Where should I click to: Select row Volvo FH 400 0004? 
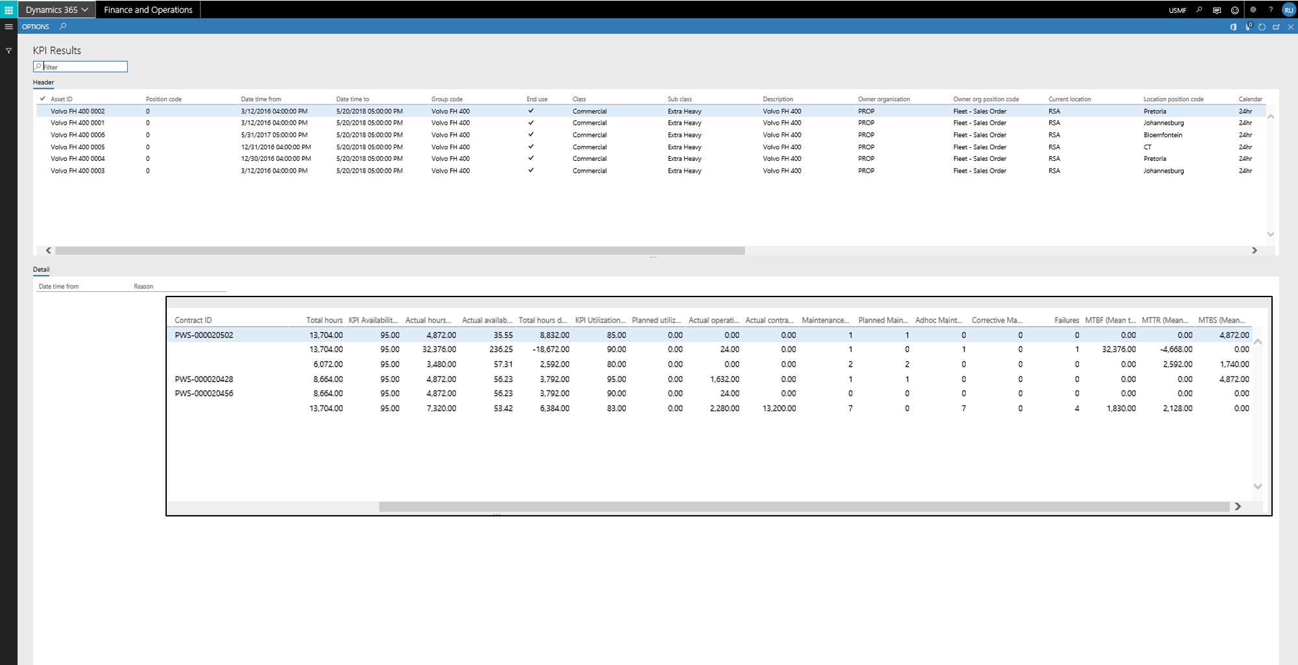click(651, 158)
